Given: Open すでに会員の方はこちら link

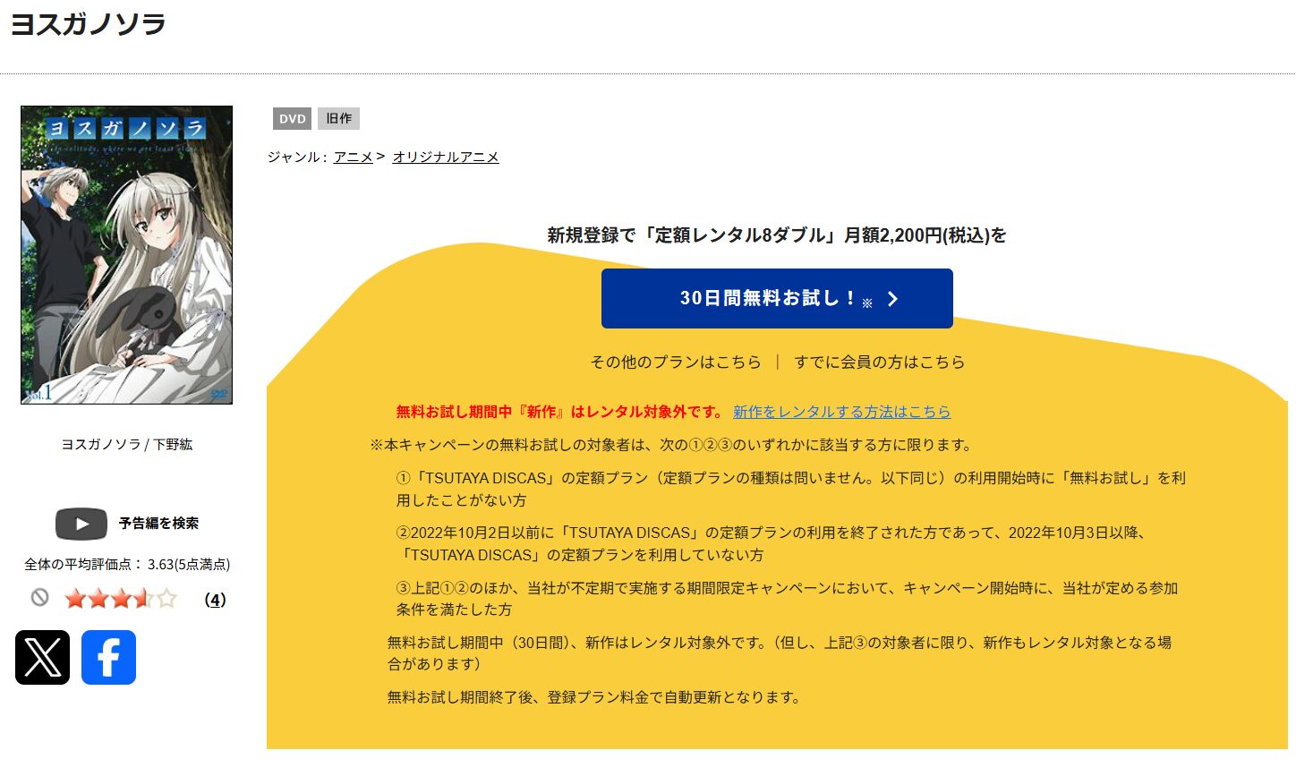Looking at the screenshot, I should [880, 362].
